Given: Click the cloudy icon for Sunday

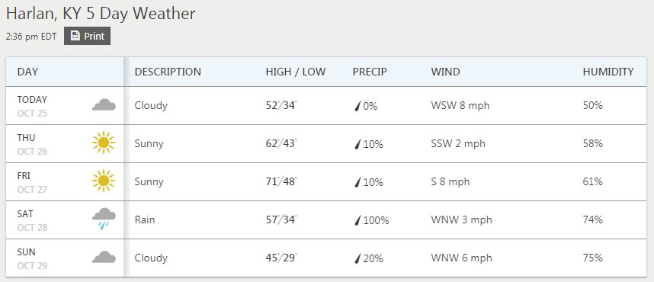Looking at the screenshot, I should pyautogui.click(x=104, y=257).
